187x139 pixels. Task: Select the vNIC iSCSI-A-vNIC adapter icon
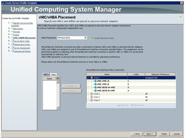point(95,87)
